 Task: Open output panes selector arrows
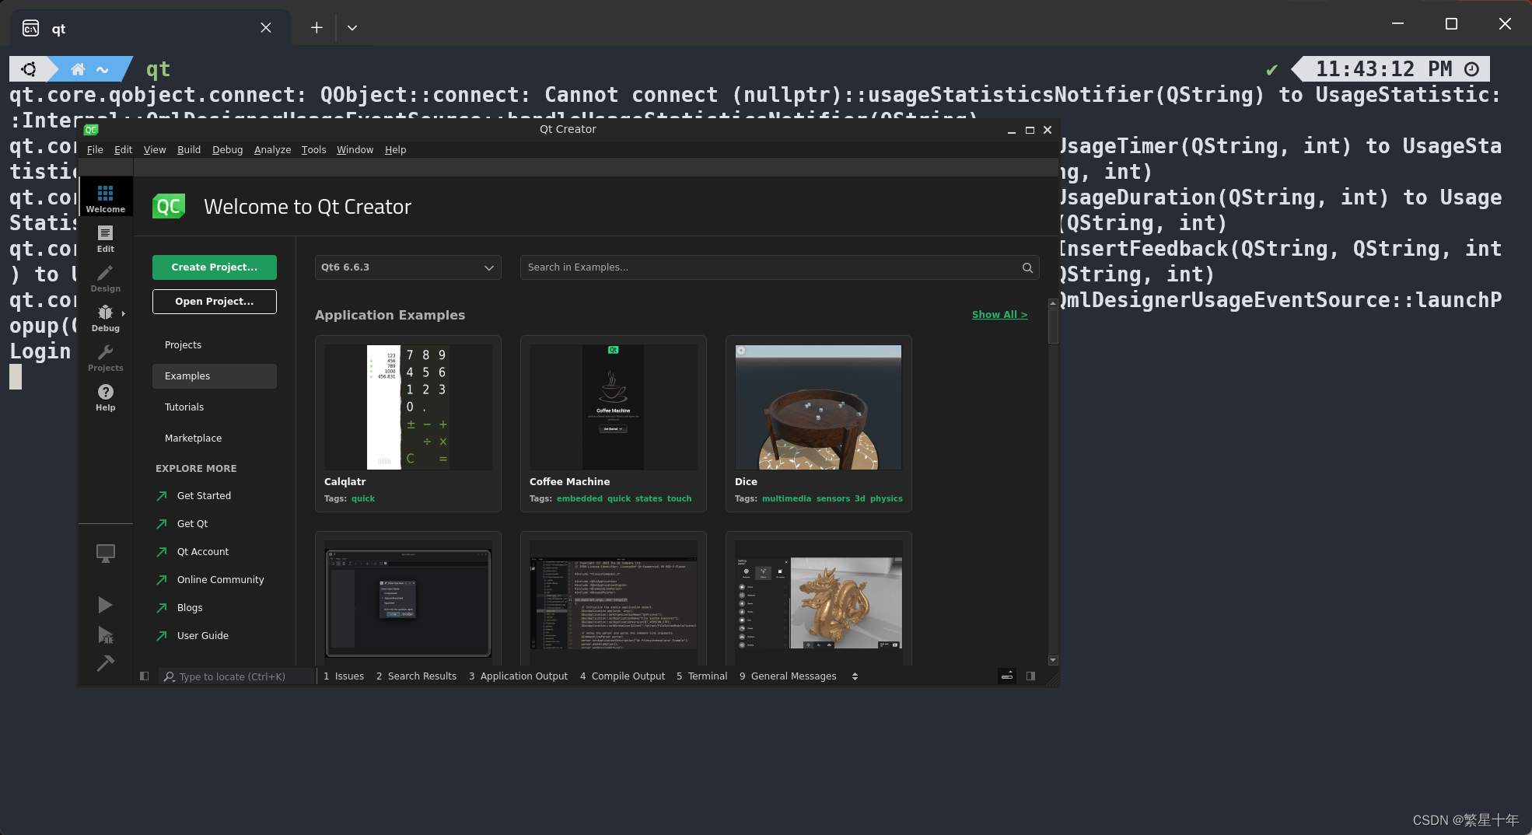pos(855,676)
